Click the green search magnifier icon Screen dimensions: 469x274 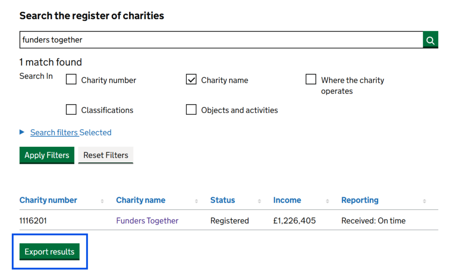(x=431, y=40)
